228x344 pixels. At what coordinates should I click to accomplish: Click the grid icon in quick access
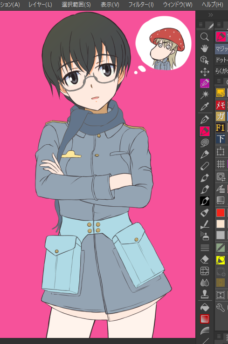pyautogui.click(x=221, y=164)
